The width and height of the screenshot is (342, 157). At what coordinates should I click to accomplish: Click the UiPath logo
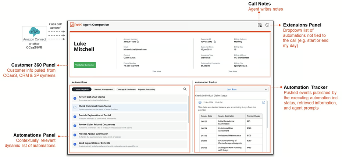click(76, 25)
